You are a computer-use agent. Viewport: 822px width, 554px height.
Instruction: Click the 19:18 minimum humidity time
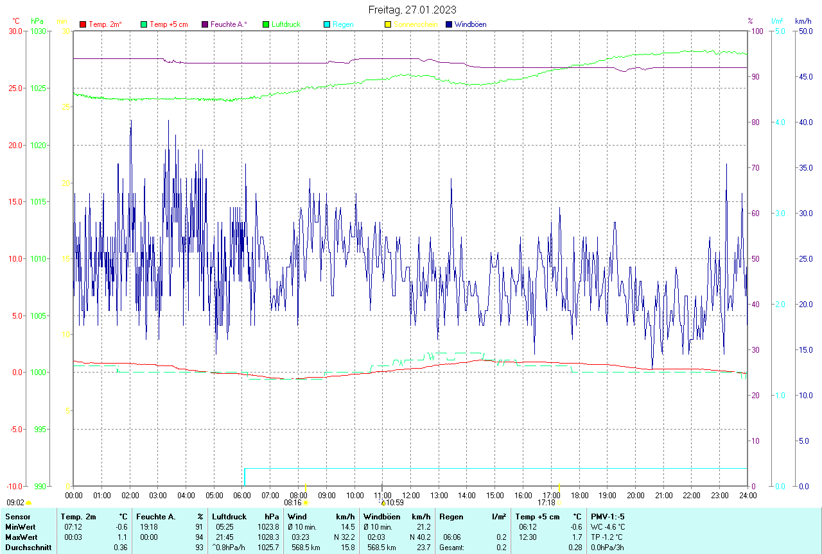point(148,527)
